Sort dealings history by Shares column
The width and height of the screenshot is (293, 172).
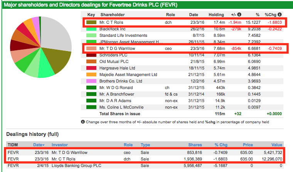[195, 145]
